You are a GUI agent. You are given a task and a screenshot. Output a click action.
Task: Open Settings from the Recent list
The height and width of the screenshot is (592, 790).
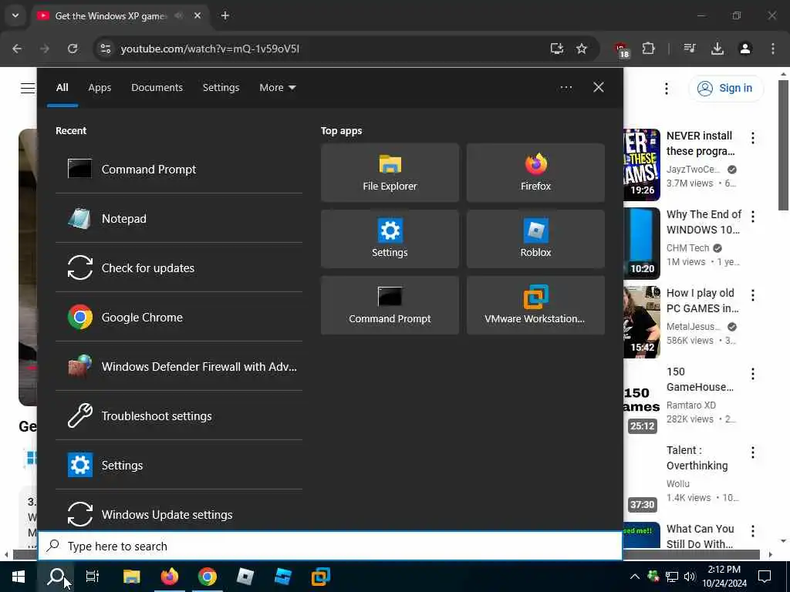[179, 465]
